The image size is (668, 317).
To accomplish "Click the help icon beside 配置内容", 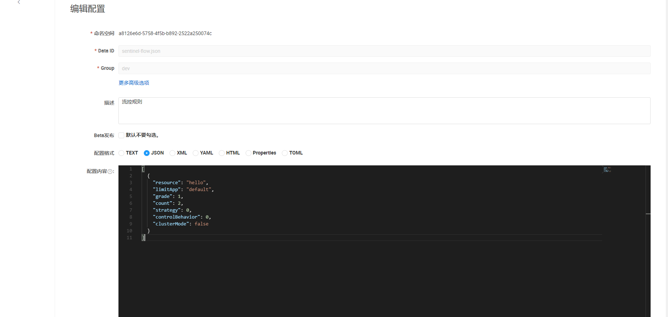I will [110, 172].
